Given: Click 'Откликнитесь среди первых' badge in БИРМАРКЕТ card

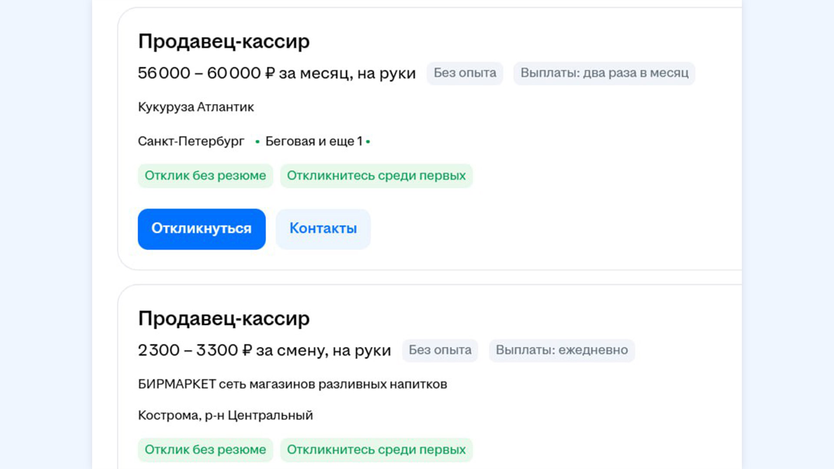Looking at the screenshot, I should 376,450.
